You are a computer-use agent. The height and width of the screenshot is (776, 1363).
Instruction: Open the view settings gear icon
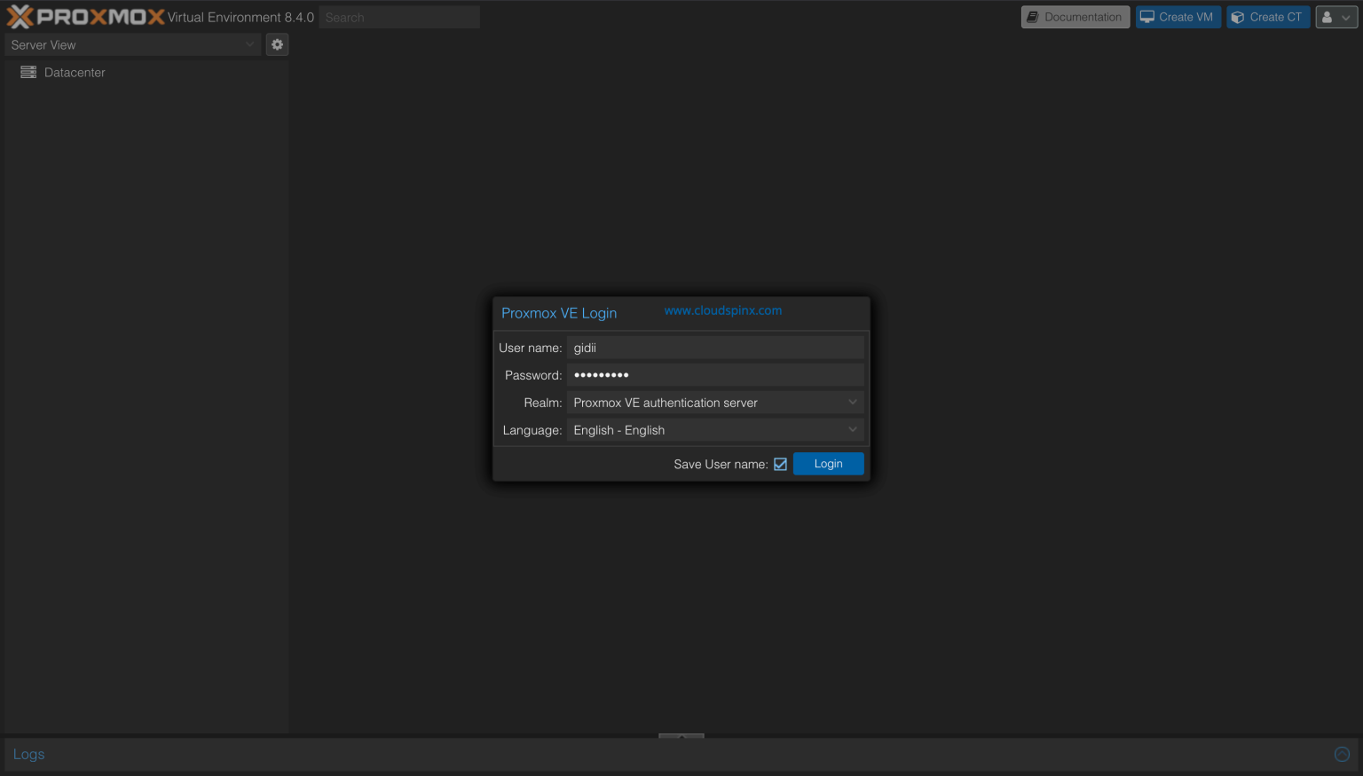click(277, 44)
